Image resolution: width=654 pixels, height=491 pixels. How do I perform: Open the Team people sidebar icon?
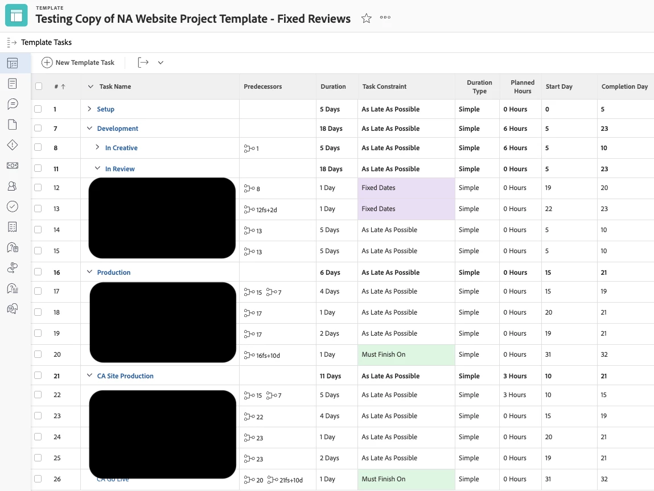click(13, 186)
